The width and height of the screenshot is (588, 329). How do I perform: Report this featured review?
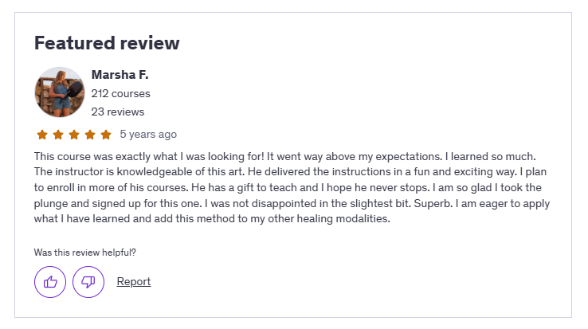(x=134, y=281)
